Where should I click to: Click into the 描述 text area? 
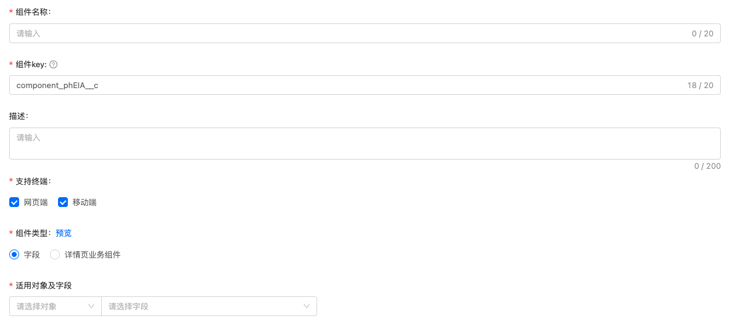click(x=364, y=144)
